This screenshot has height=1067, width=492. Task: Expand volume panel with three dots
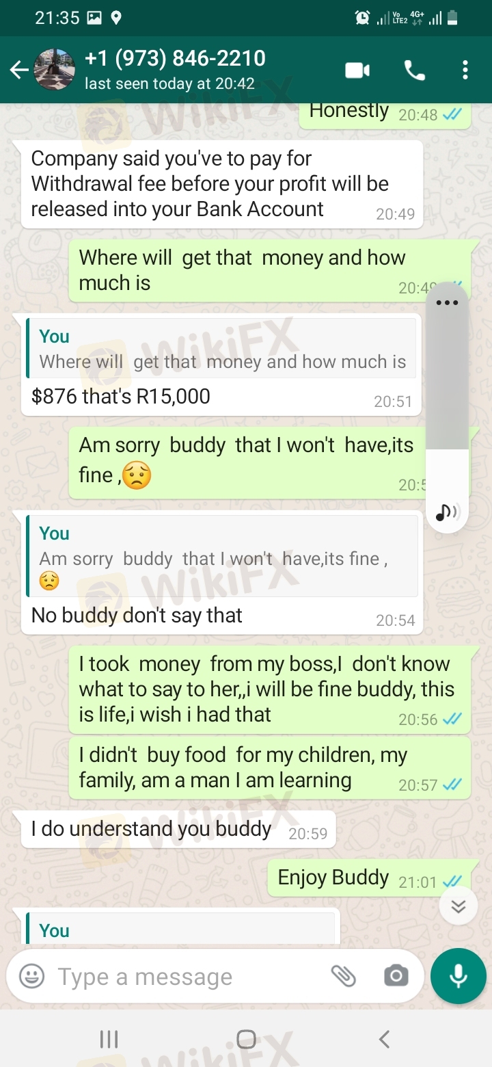click(447, 302)
